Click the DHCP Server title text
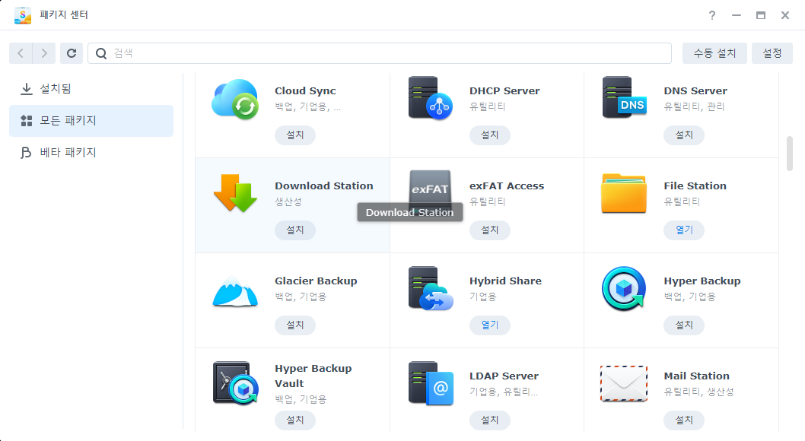Viewport: 805px width, 441px height. [504, 90]
